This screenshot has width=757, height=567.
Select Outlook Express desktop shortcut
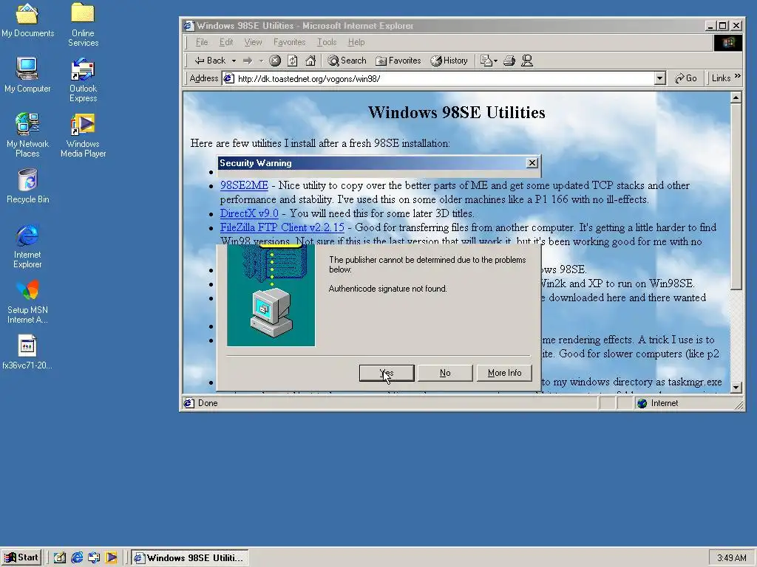[x=83, y=80]
